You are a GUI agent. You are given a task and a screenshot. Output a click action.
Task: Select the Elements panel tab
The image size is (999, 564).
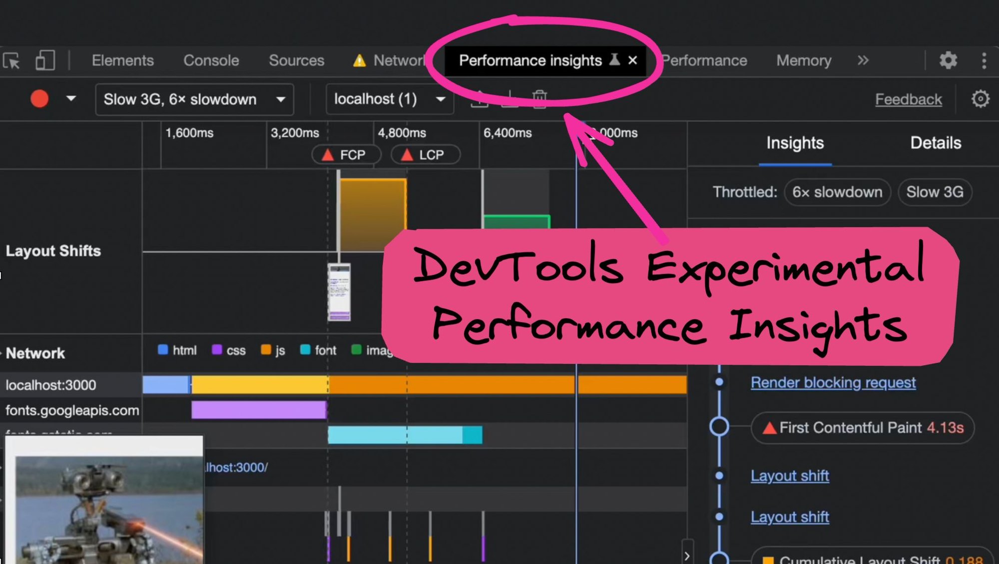(121, 61)
